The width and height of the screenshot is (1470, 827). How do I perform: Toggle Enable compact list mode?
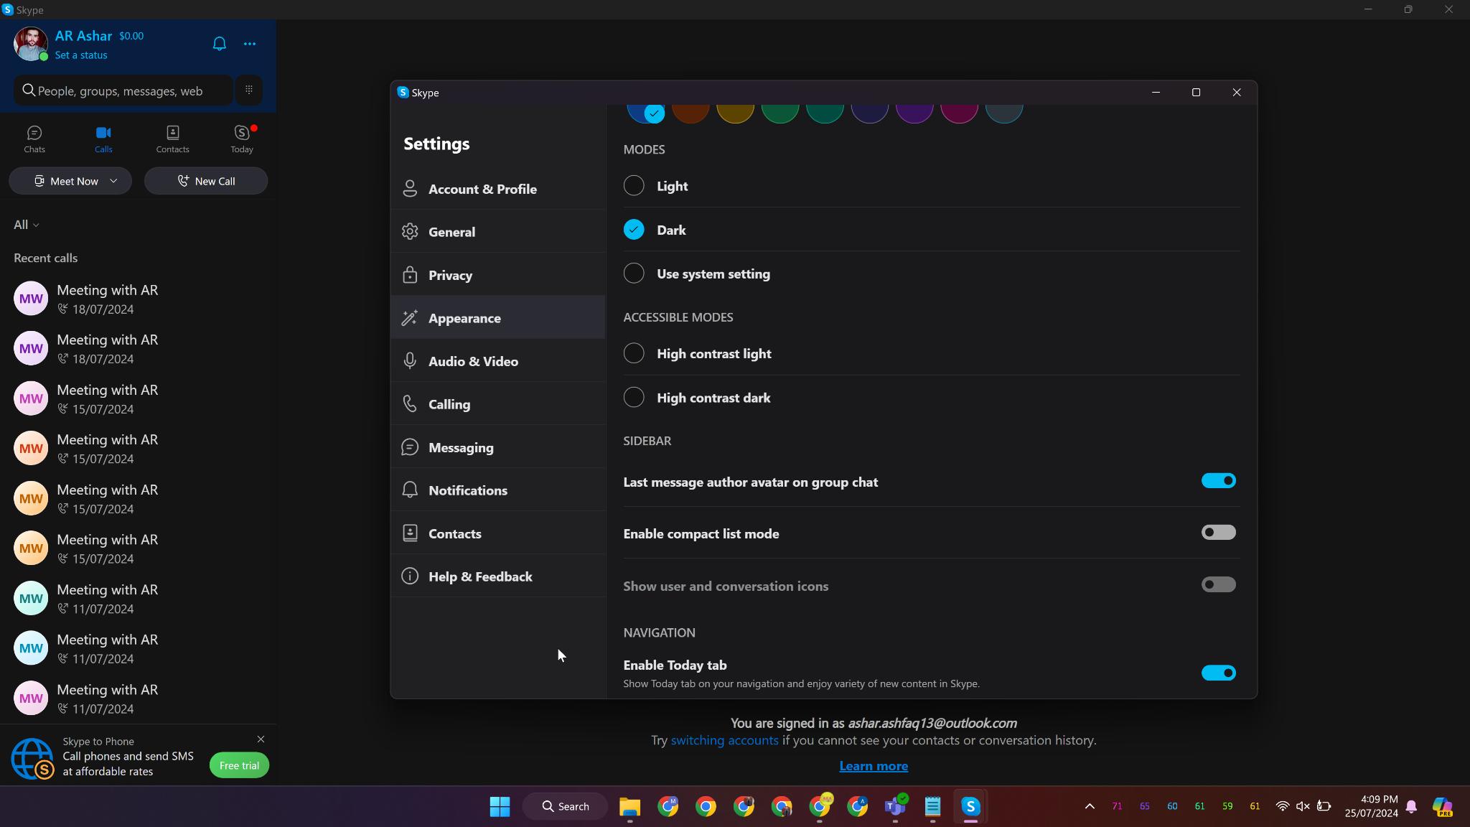pyautogui.click(x=1219, y=533)
